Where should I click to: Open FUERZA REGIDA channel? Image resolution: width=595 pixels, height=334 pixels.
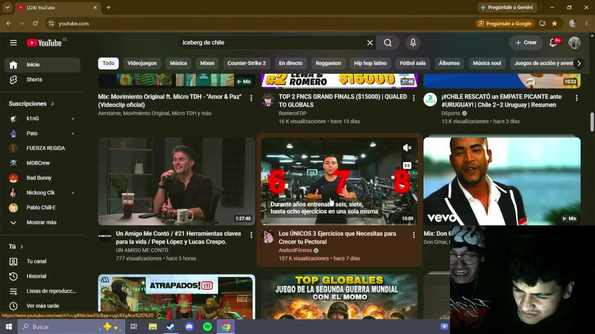[42, 148]
